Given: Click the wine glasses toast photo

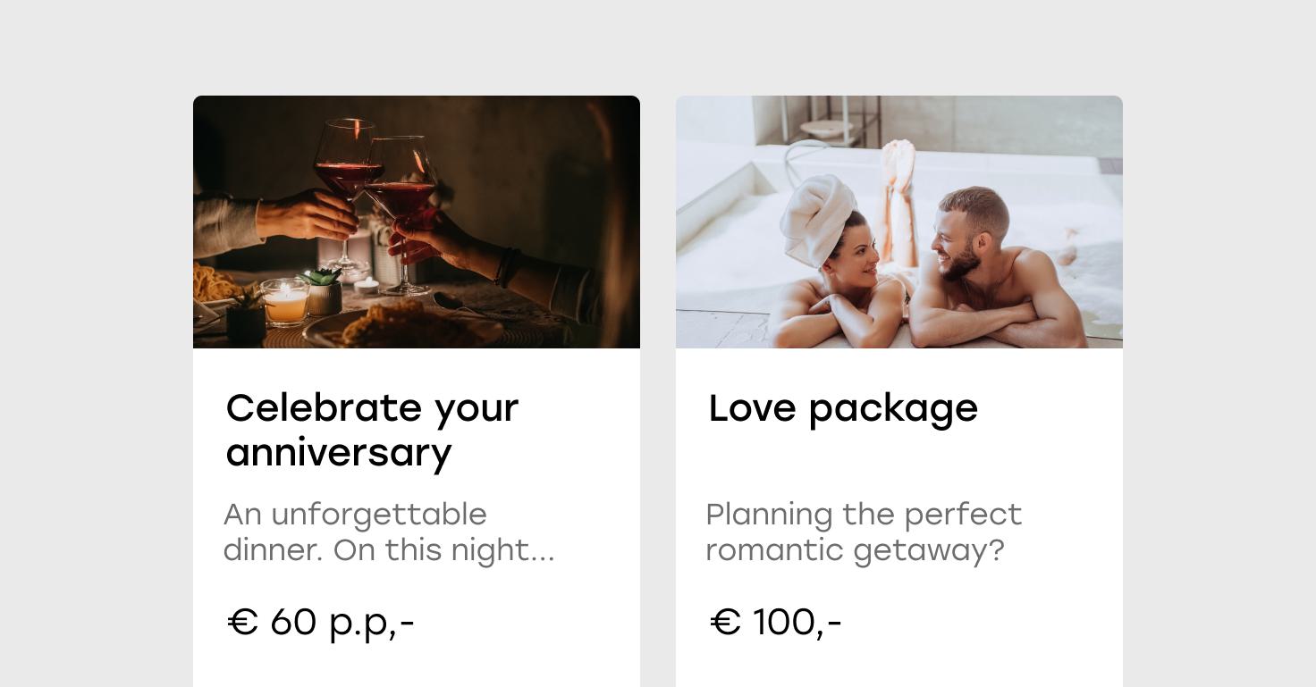Looking at the screenshot, I should click(x=417, y=222).
